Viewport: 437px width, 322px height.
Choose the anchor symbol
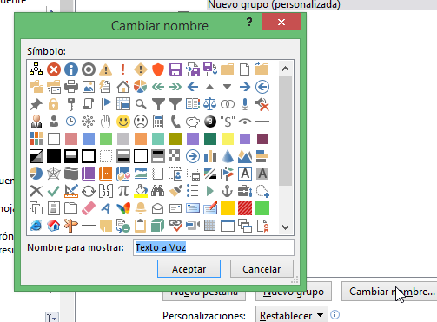click(x=228, y=191)
